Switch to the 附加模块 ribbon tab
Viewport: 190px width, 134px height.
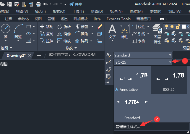(81, 19)
